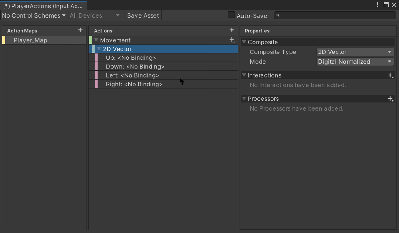
Task: Add a new action map
Action: pos(80,30)
